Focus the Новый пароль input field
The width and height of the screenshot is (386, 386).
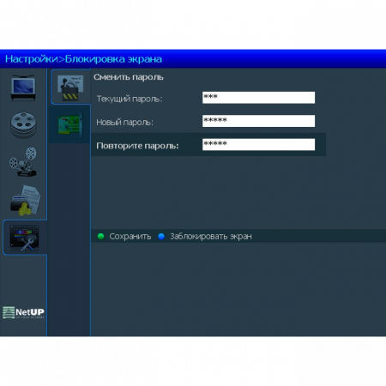258,121
